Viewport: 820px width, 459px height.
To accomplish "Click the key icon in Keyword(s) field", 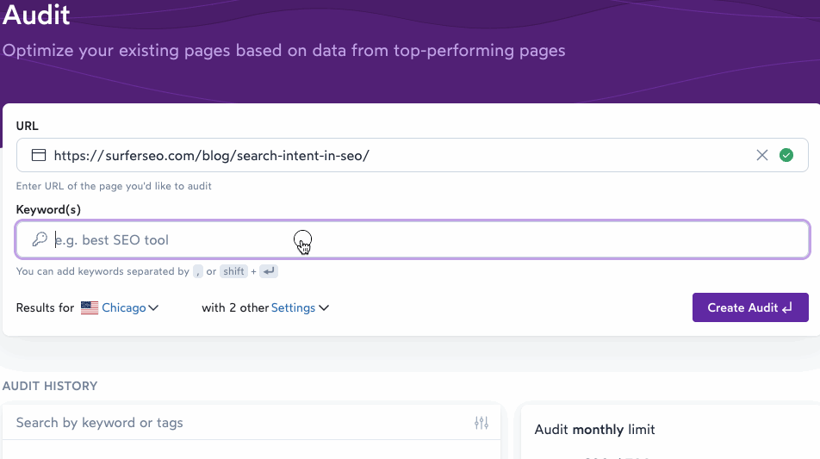I will point(39,239).
